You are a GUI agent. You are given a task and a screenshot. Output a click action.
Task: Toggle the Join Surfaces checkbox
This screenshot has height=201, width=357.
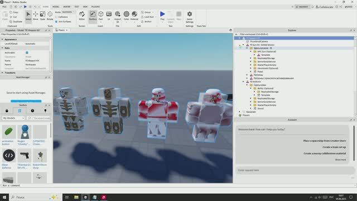click(56, 21)
